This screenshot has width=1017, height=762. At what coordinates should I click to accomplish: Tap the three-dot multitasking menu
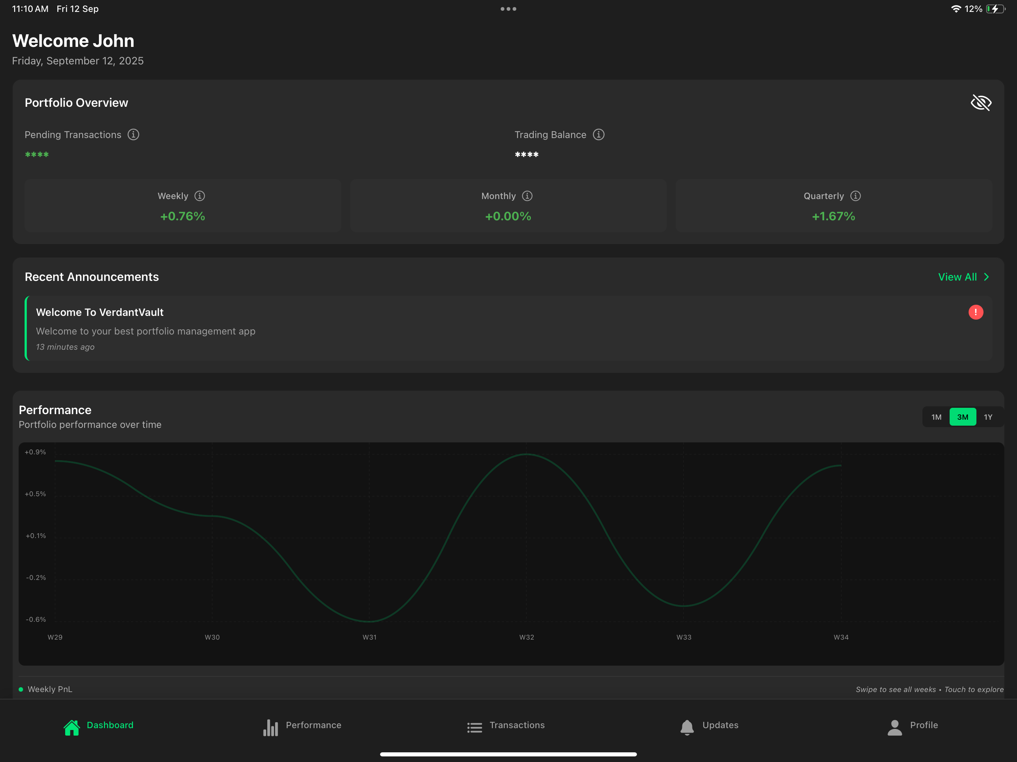(508, 9)
